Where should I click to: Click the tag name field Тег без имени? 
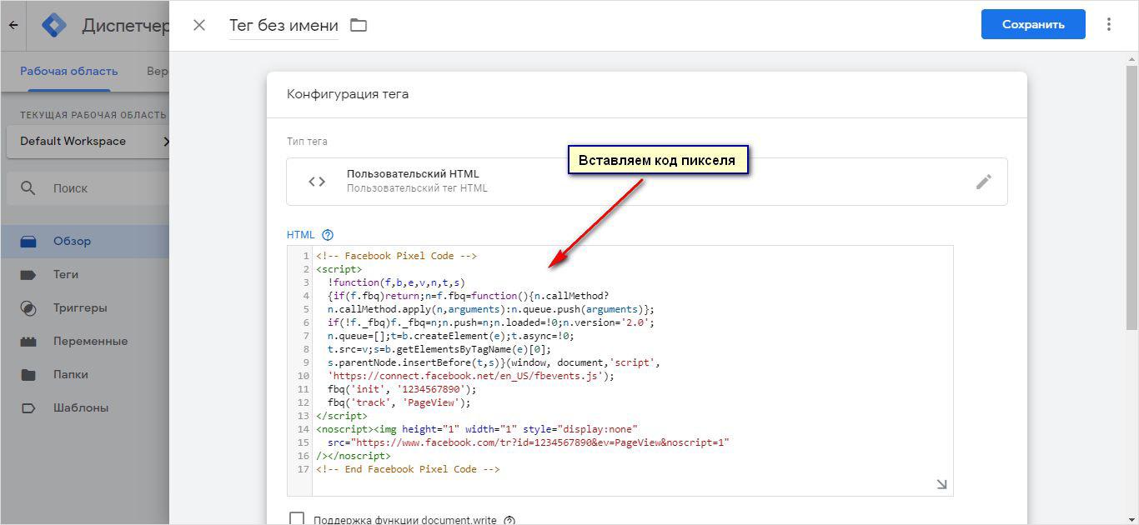tap(283, 25)
